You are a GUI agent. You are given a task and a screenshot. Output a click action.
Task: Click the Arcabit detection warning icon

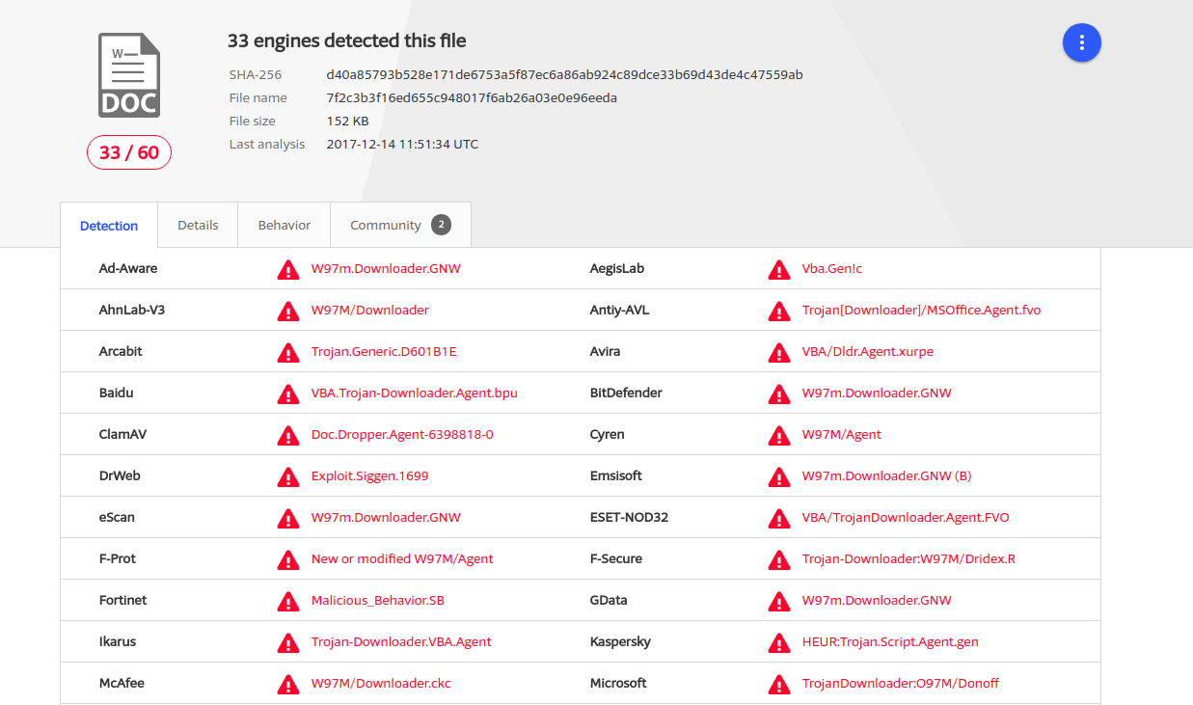tap(288, 352)
